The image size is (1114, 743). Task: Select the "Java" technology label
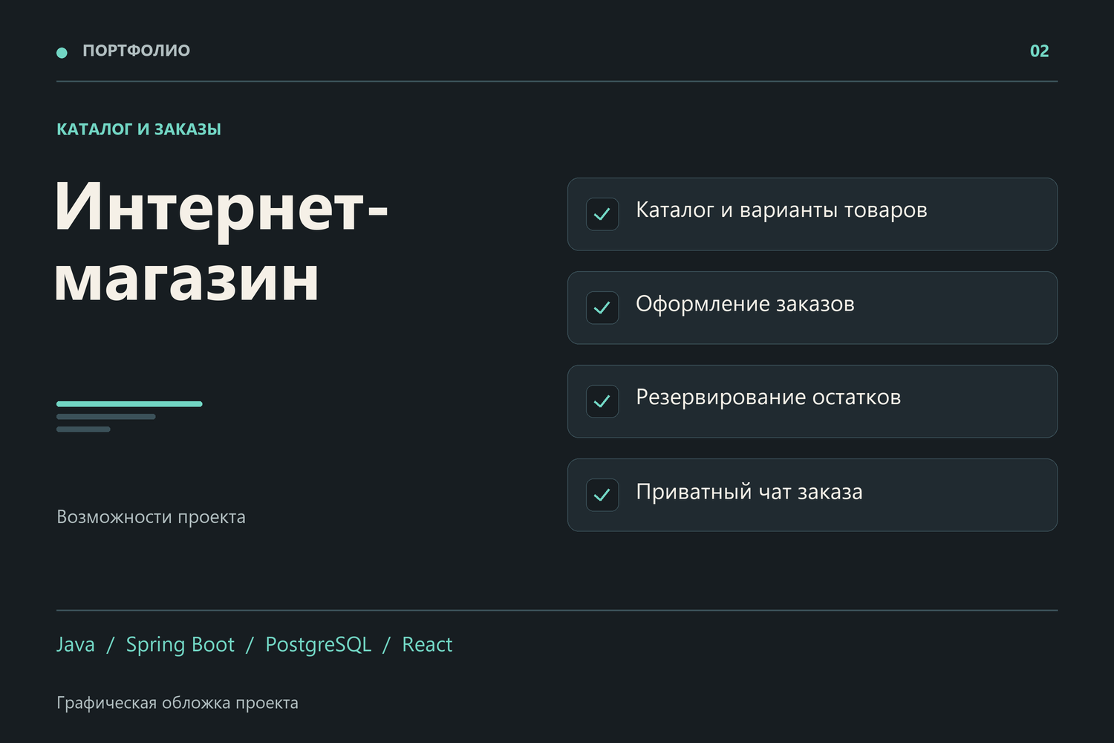coord(76,644)
